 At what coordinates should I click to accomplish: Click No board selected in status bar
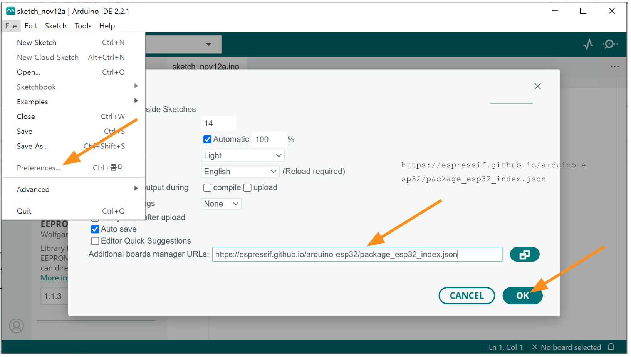click(x=567, y=347)
